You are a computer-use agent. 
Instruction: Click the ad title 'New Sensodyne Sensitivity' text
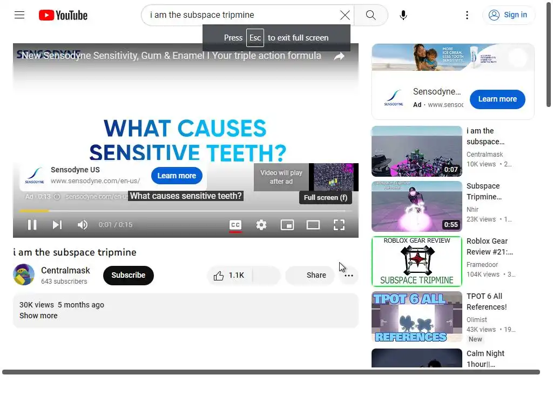click(171, 56)
